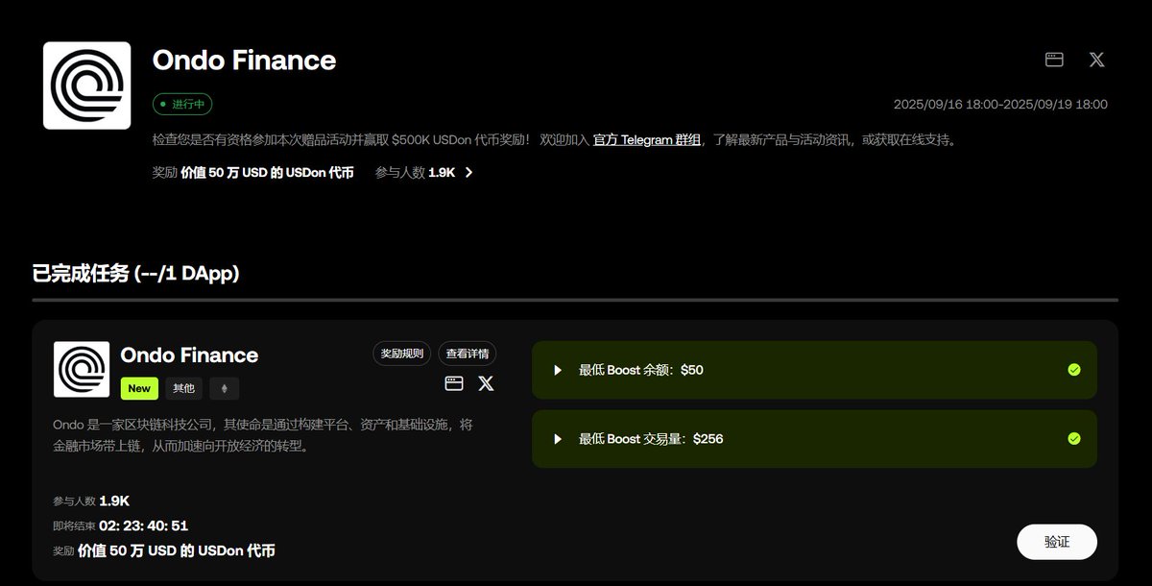1152x586 pixels.
Task: Click the Ethereum chain icon tag
Action: coord(225,388)
